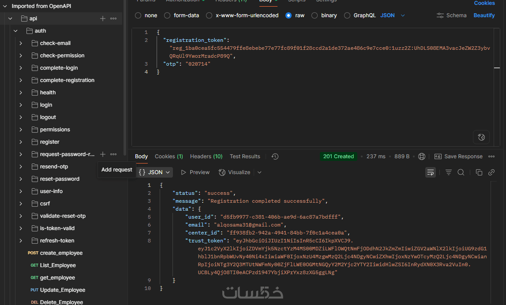Collapse the Imported from OpenAPI collection
506x305 pixels.
coord(5,6)
